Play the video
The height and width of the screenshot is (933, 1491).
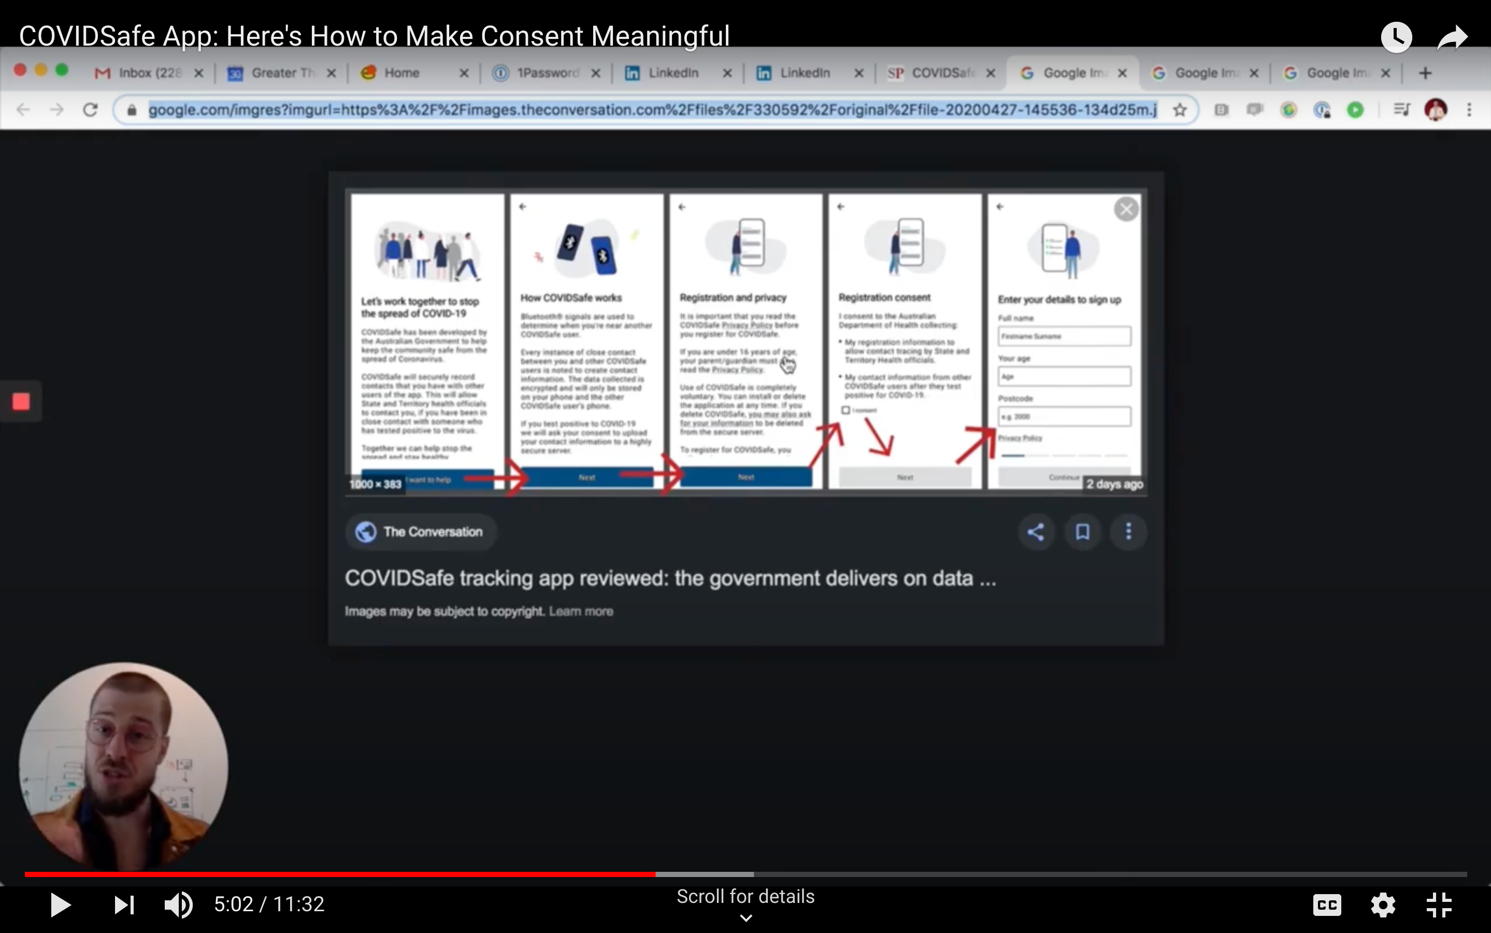pos(60,904)
